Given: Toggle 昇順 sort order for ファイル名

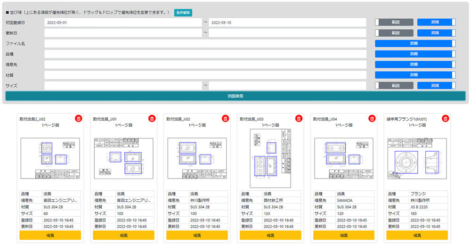Looking at the screenshot, I should (415, 43).
